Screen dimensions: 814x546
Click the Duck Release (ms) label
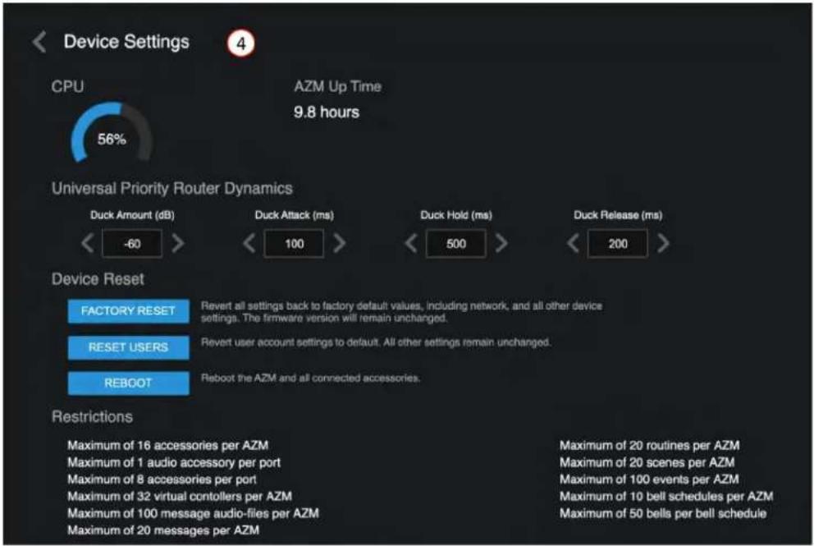coord(618,215)
